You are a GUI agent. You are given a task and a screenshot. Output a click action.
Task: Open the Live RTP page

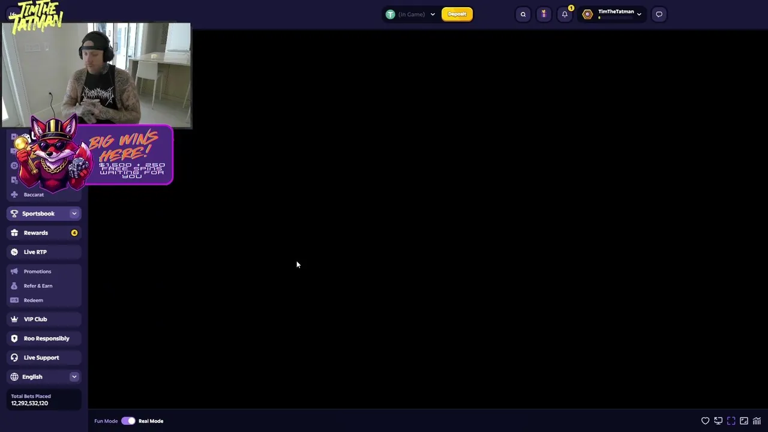tap(44, 252)
